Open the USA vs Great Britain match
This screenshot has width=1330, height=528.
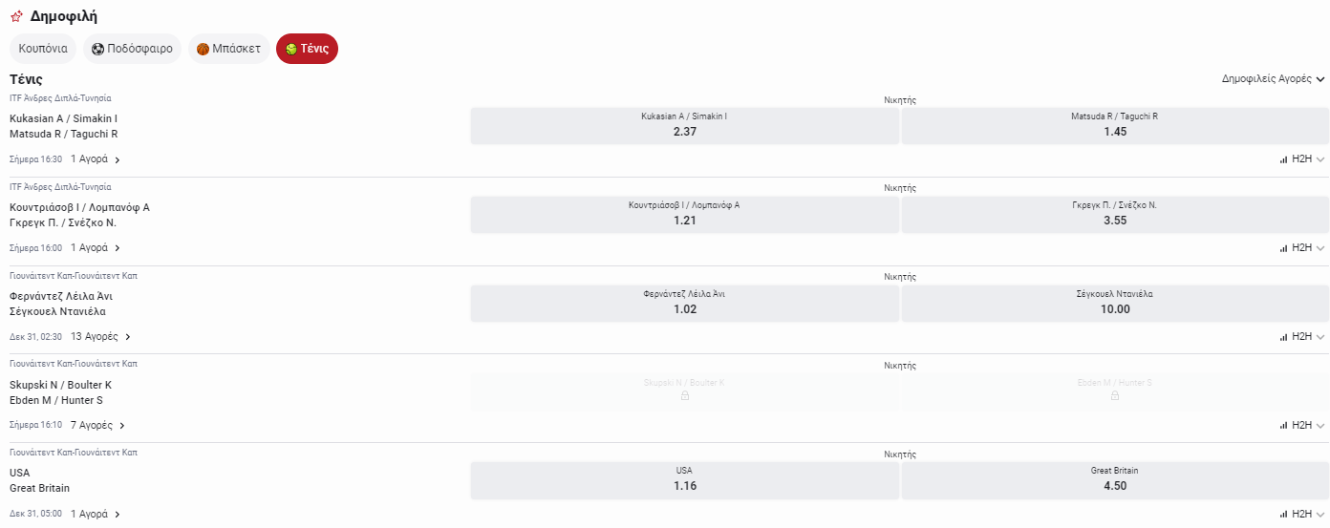pyautogui.click(x=40, y=480)
